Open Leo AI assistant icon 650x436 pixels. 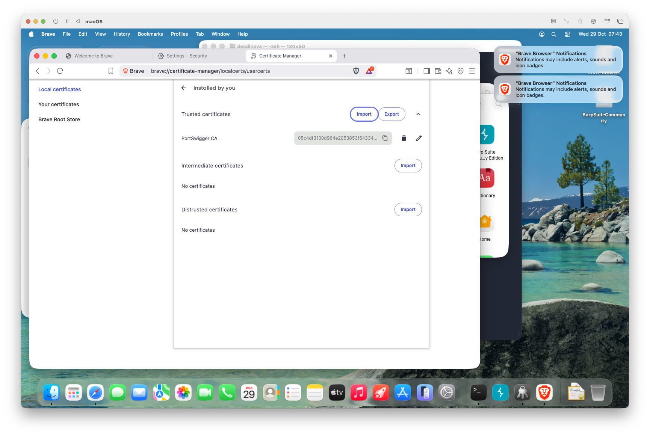(449, 71)
